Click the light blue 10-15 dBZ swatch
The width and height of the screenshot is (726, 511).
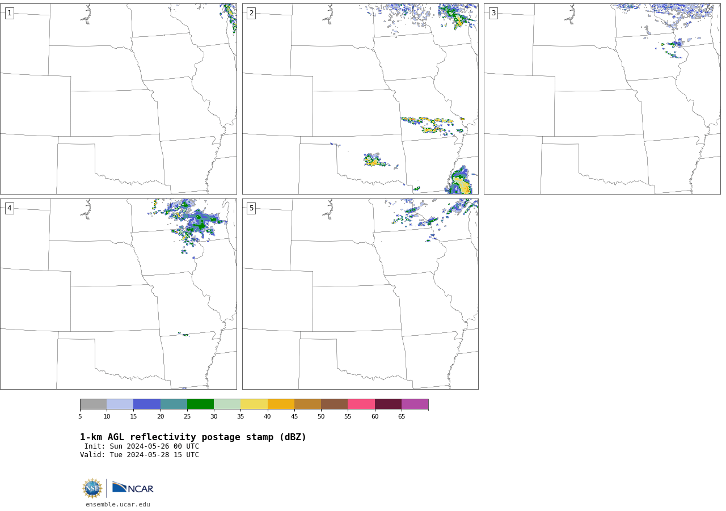[x=120, y=404]
